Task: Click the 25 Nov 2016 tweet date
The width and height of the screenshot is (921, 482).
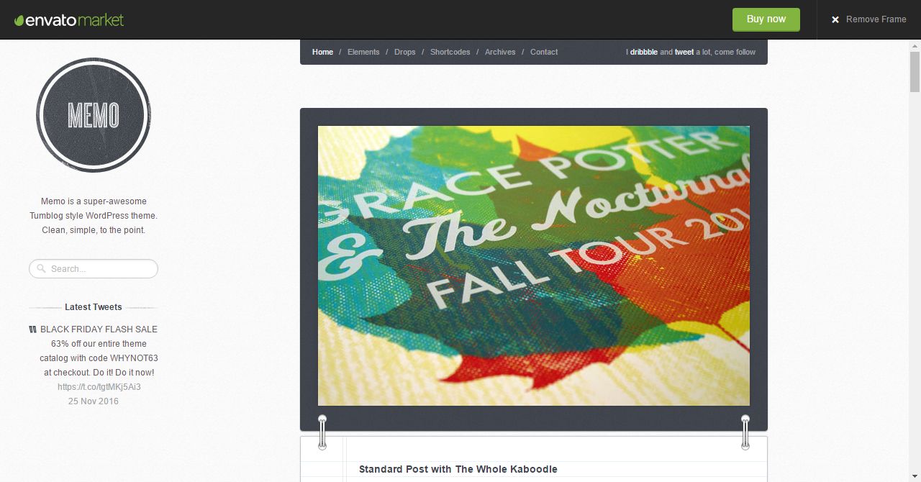Action: (94, 401)
